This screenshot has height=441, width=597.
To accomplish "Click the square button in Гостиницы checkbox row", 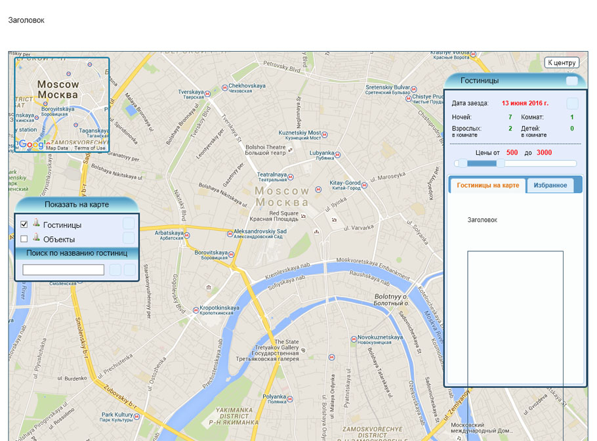I will tap(129, 224).
